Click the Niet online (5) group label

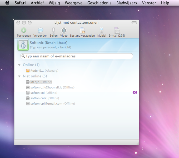[x=35, y=76]
